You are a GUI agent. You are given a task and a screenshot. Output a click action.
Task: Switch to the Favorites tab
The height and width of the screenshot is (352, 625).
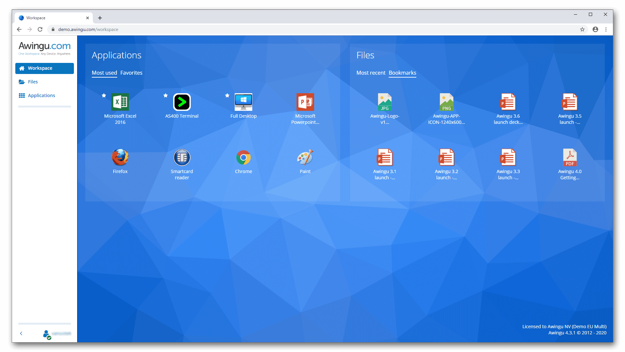[x=131, y=73]
